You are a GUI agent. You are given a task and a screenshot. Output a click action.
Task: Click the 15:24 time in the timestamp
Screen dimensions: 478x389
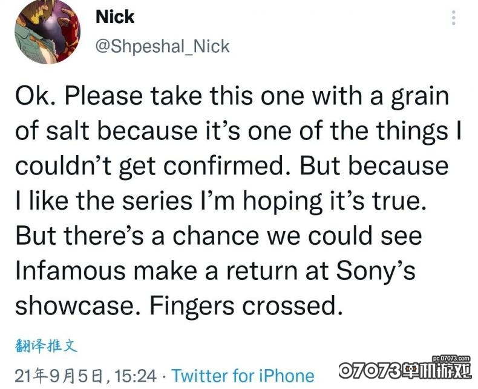(136, 376)
